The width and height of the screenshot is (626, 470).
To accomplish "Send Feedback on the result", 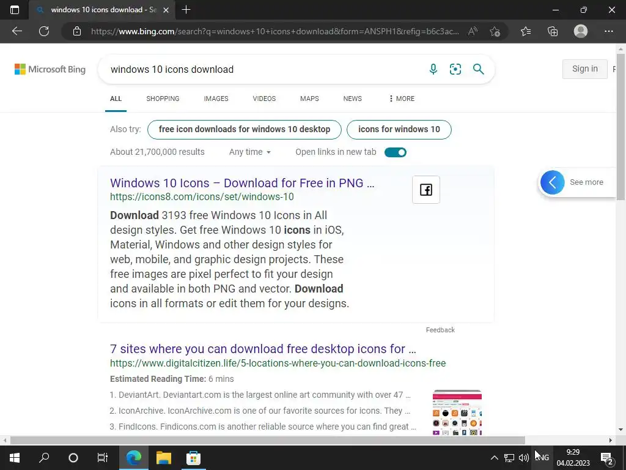I will coord(440,330).
